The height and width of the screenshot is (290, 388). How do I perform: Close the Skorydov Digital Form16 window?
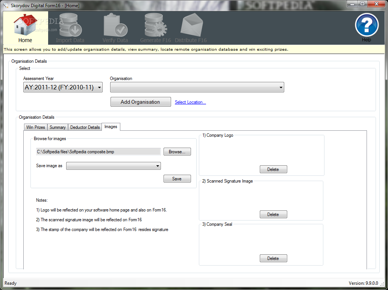click(376, 4)
